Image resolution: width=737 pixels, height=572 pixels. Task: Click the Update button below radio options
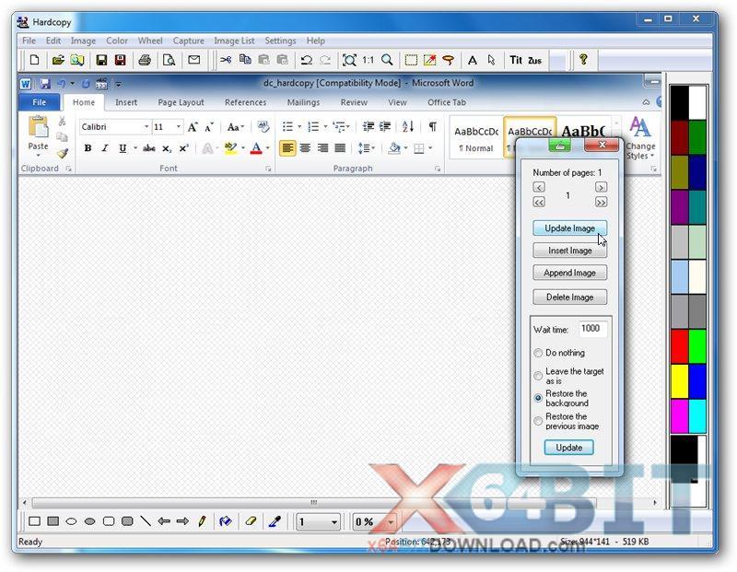(568, 448)
